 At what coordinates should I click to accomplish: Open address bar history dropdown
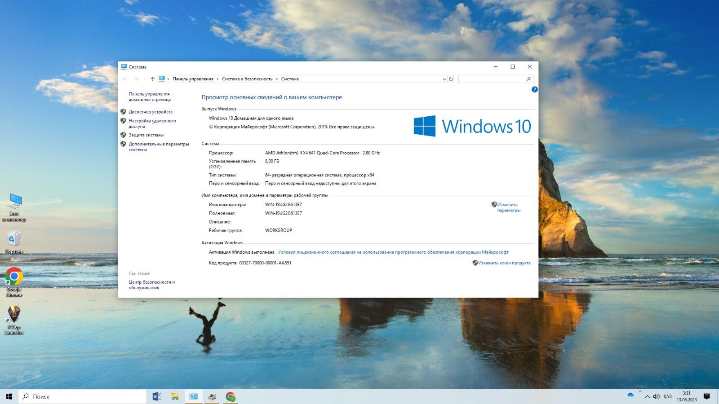(444, 79)
